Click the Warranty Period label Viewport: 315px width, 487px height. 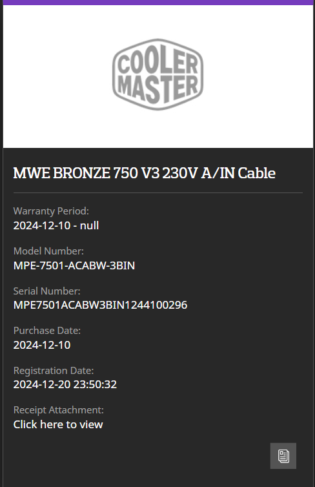[51, 211]
